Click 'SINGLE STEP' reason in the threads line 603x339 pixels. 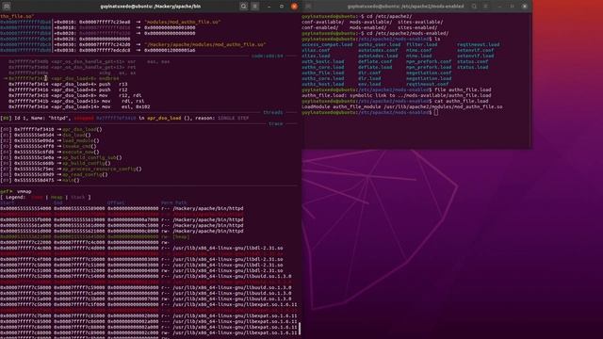click(x=234, y=118)
